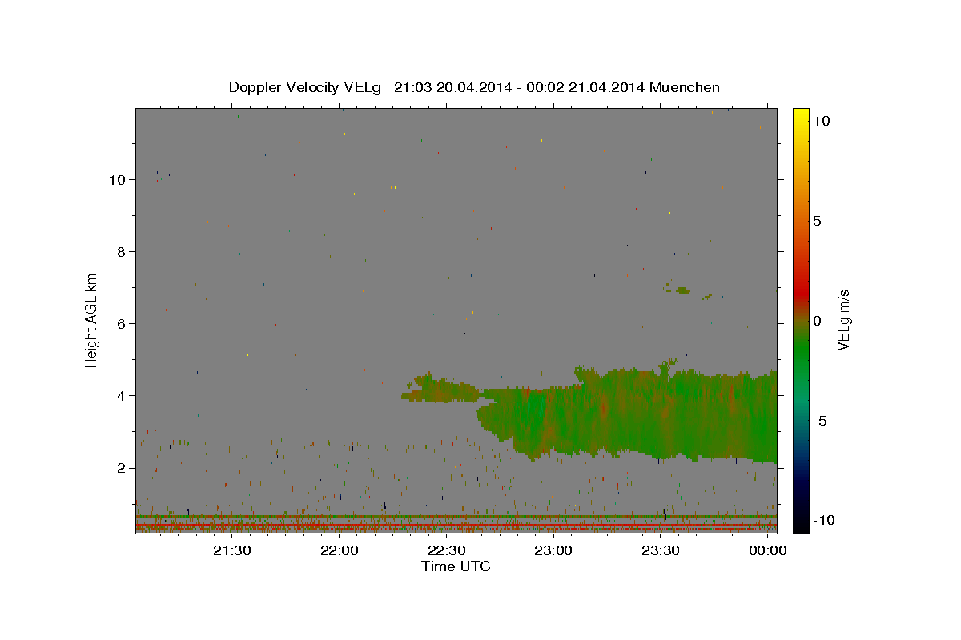Click the thin cloud layer at 22:30 near 4 km

coord(440,391)
